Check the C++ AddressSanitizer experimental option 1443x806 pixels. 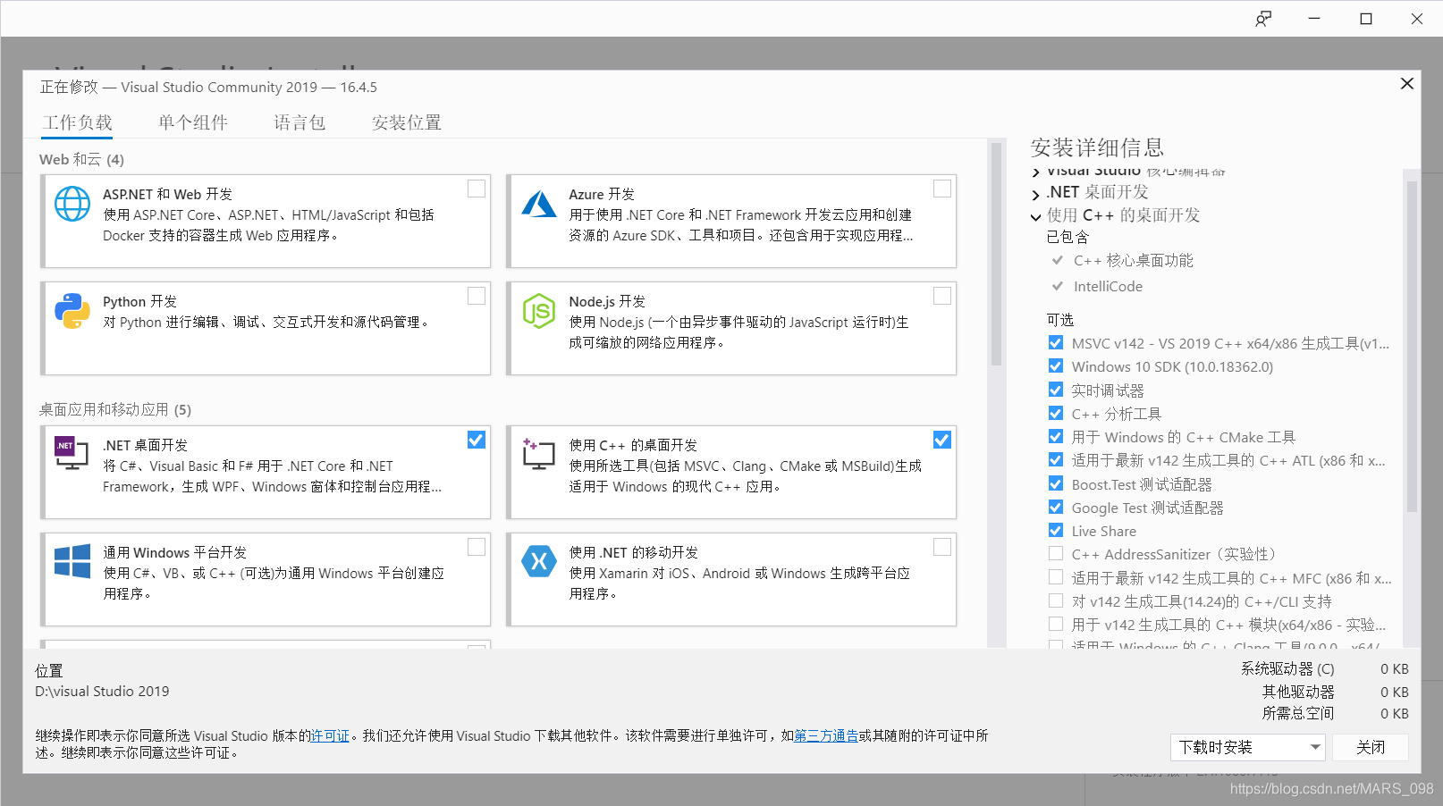pyautogui.click(x=1056, y=554)
